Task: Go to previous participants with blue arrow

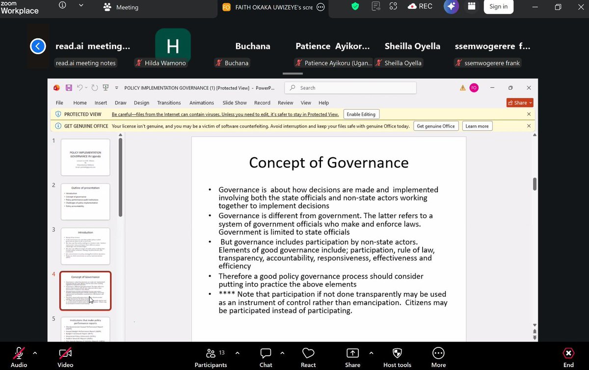Action: tap(38, 46)
